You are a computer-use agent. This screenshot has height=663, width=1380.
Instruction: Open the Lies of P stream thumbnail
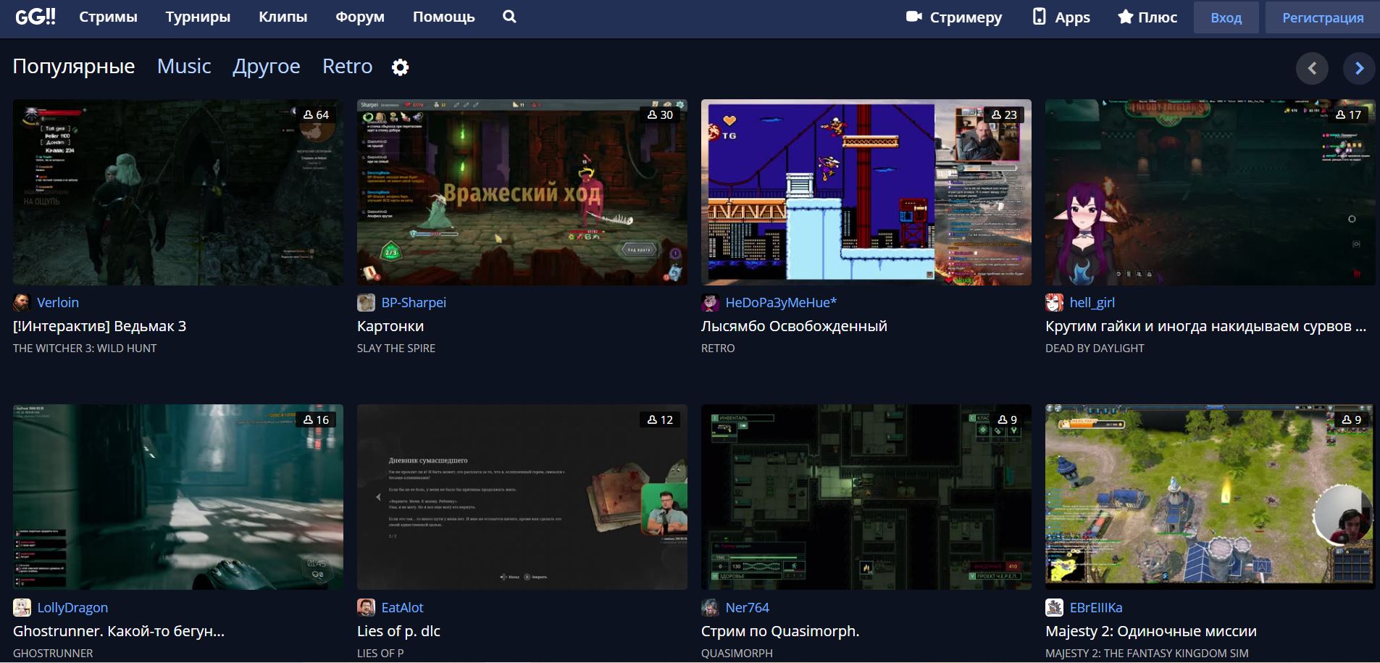[522, 497]
